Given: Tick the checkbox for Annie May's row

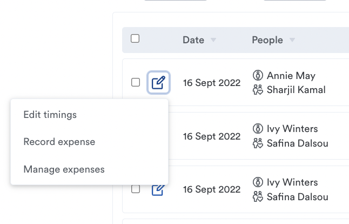Looking at the screenshot, I should (x=136, y=82).
